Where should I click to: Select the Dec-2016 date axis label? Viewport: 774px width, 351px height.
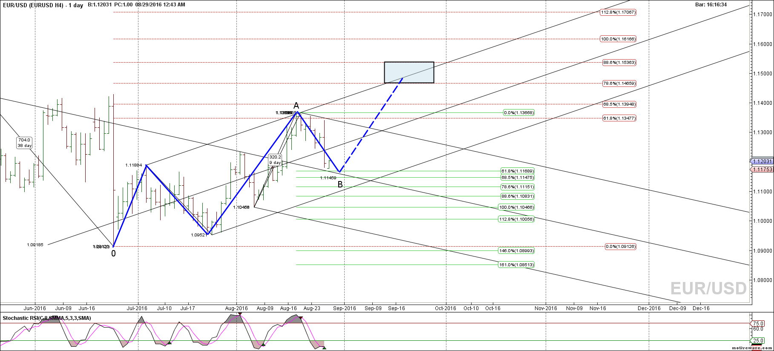(x=649, y=308)
